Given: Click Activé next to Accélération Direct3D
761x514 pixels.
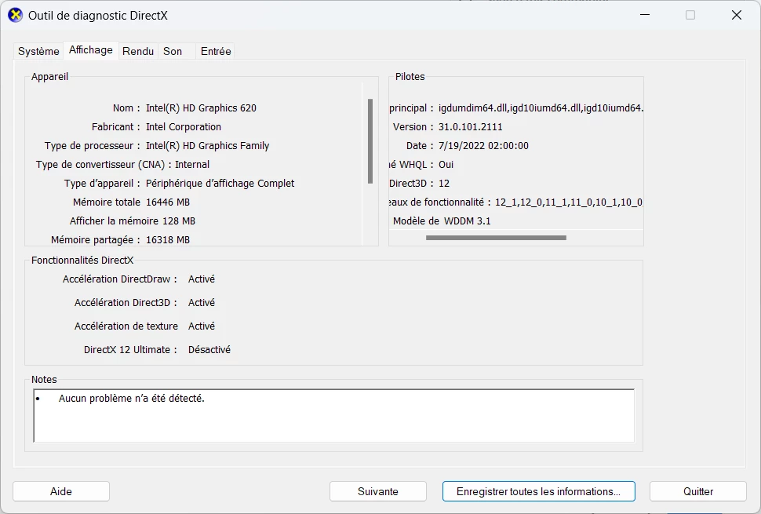Looking at the screenshot, I should pyautogui.click(x=202, y=302).
